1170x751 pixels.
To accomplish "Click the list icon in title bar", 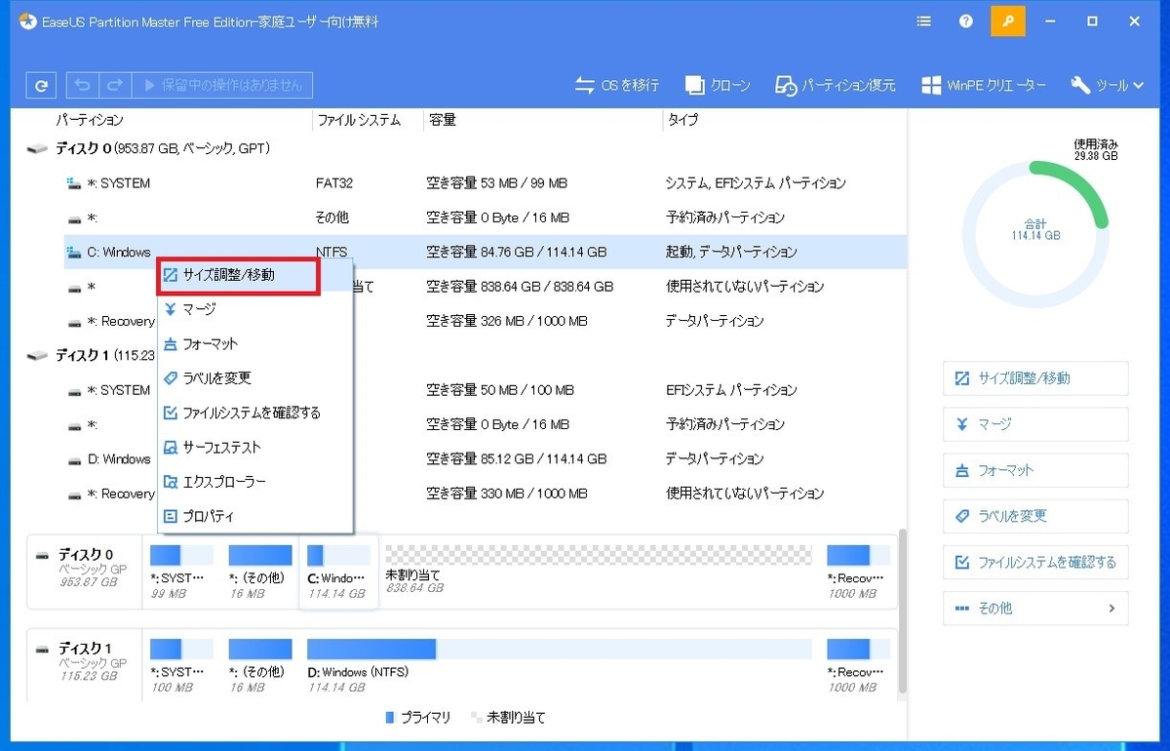I will (924, 20).
